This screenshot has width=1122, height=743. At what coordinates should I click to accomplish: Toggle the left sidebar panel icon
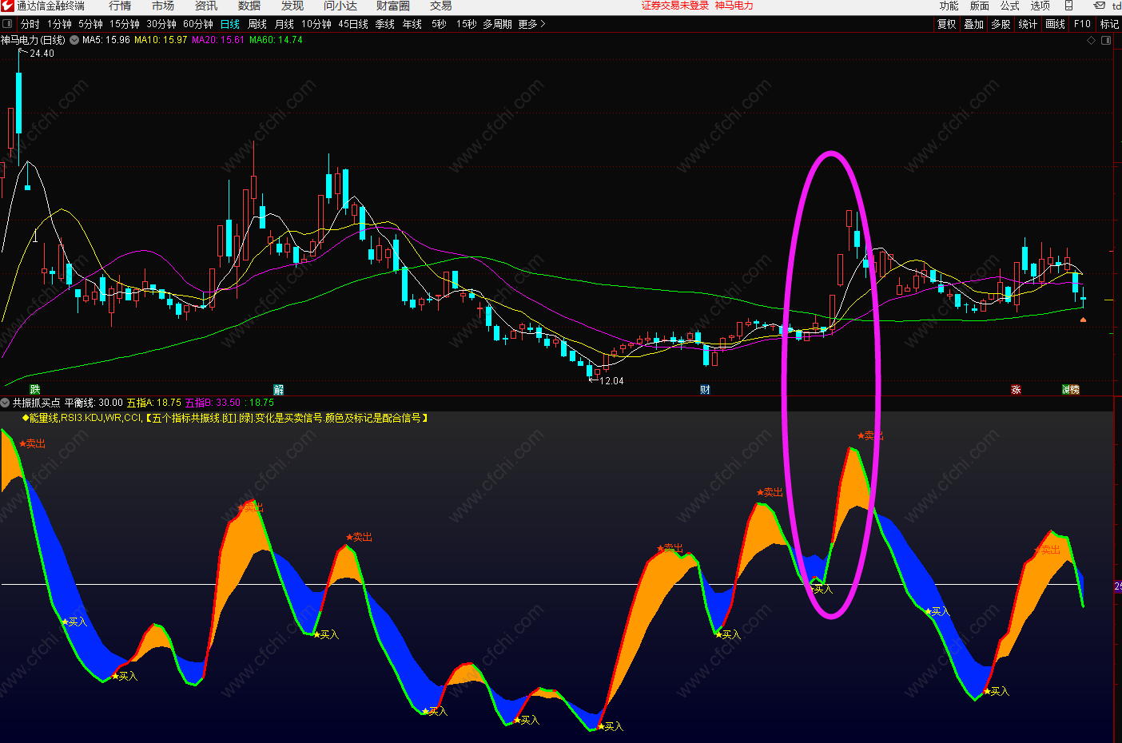7,24
